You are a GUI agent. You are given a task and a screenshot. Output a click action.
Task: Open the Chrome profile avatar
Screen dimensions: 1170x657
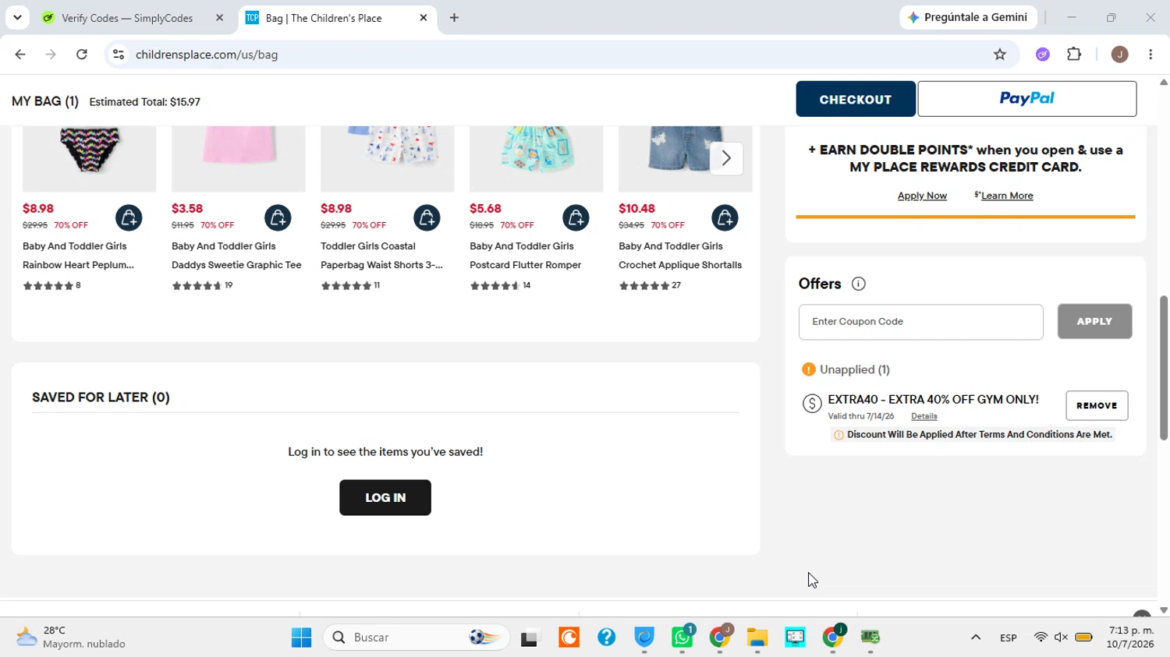click(x=1119, y=55)
